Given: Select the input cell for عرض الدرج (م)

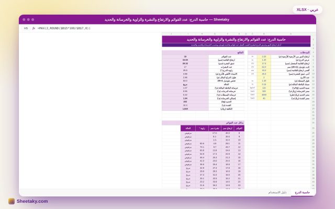Looking at the screenshot, I should pos(264,60).
